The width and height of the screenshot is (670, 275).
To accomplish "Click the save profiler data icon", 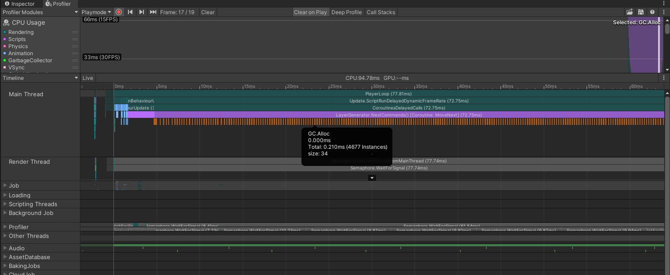I will pyautogui.click(x=640, y=12).
